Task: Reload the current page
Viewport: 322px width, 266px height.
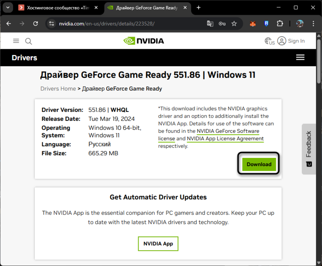Action: coord(36,24)
